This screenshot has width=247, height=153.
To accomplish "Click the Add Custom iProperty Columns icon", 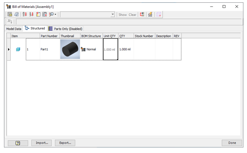I will point(38,14).
